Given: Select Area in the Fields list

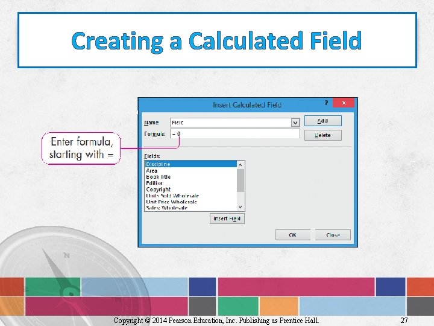Looking at the screenshot, I should (x=190, y=170).
